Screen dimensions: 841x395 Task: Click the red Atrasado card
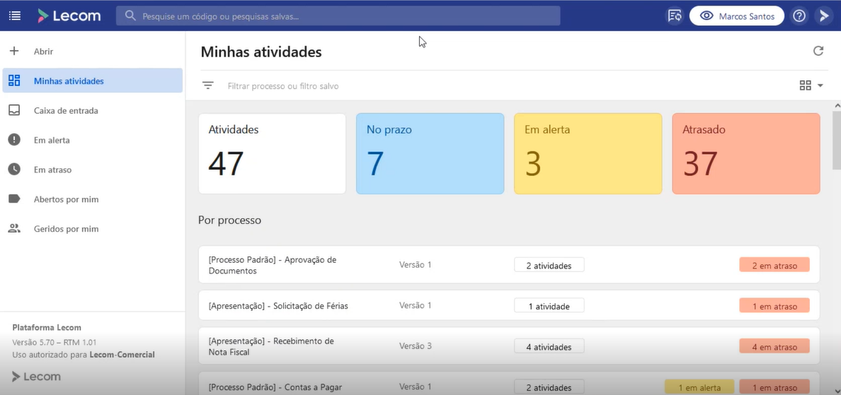click(x=745, y=153)
